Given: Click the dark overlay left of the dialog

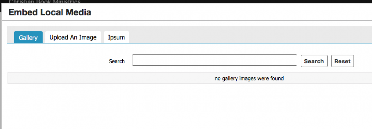Looking at the screenshot, I should (x=1, y=73).
